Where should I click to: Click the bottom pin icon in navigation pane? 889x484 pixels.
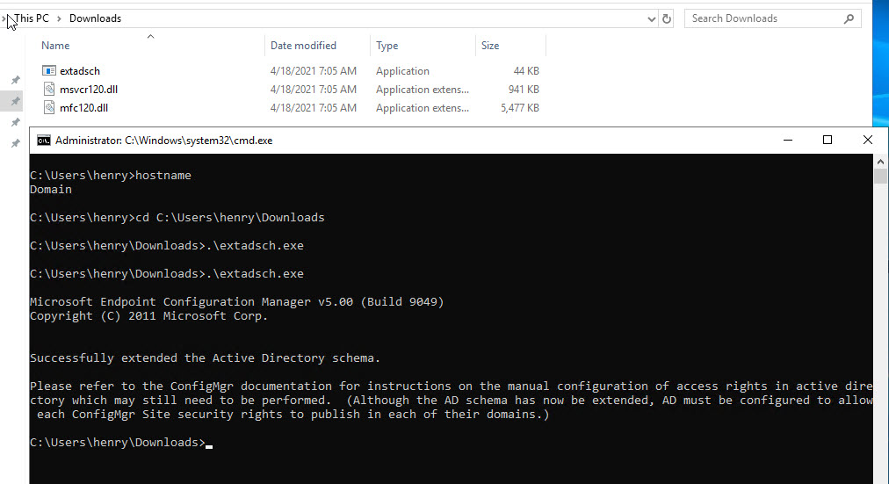pyautogui.click(x=15, y=143)
